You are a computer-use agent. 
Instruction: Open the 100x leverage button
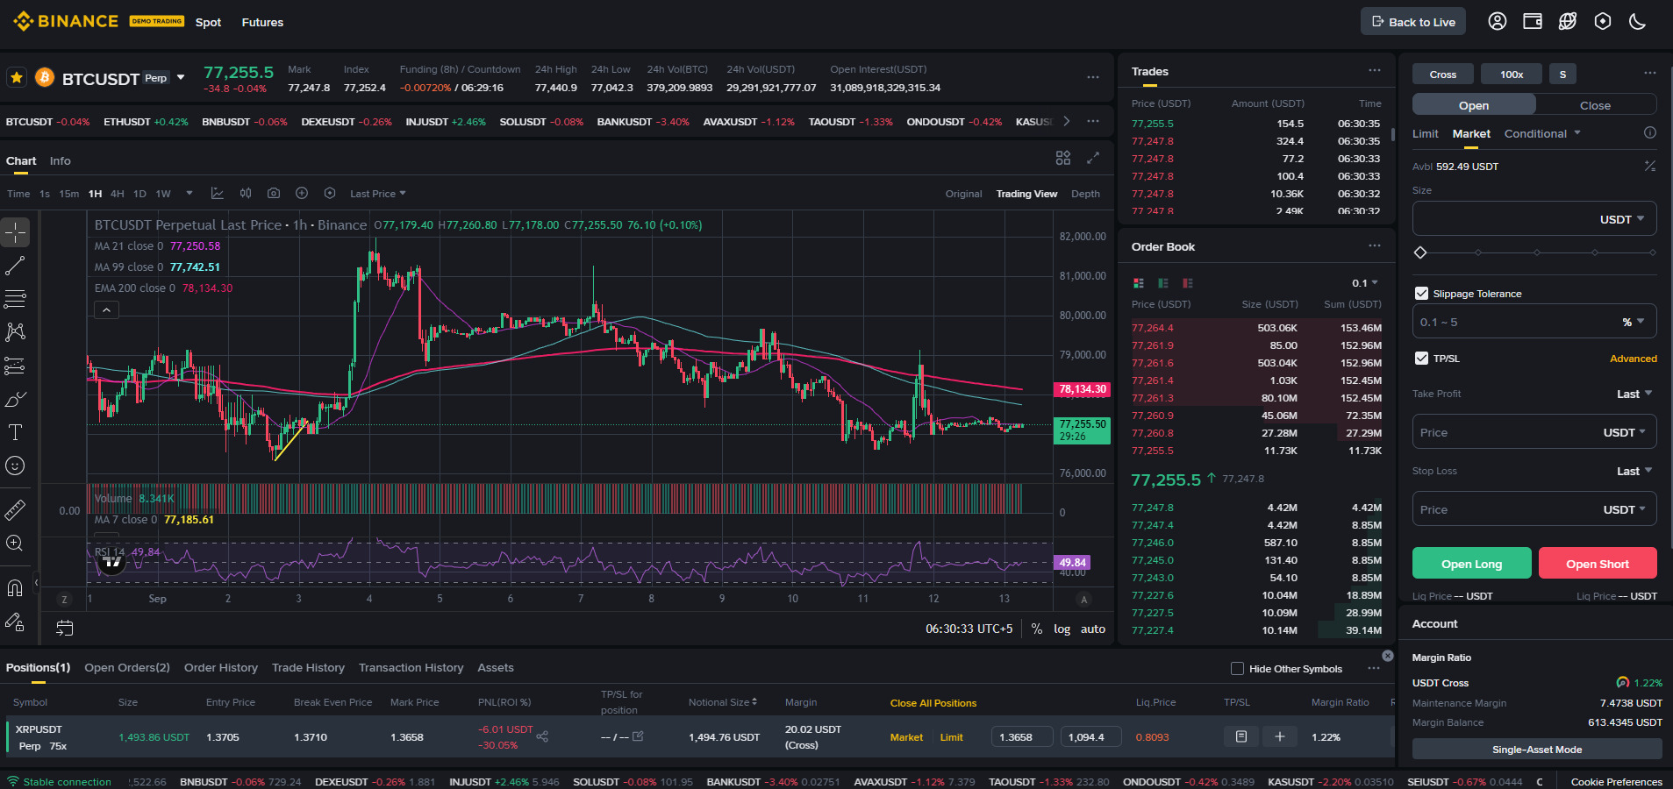1511,74
